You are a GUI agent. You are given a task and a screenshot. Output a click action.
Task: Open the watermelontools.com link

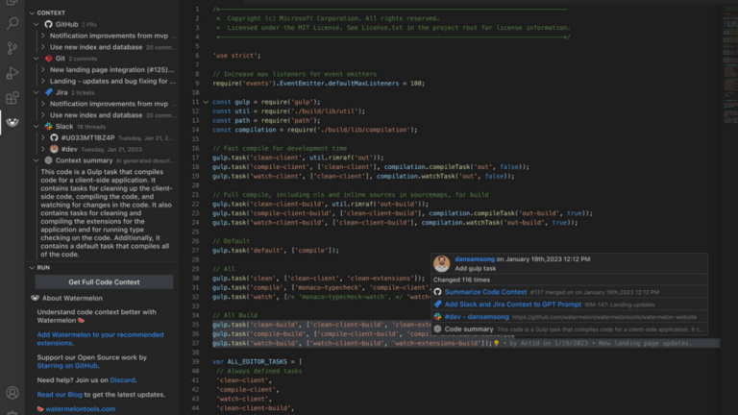click(81, 409)
